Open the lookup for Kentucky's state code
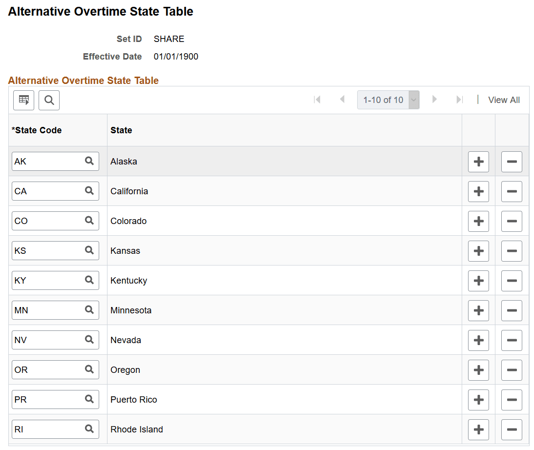 [x=89, y=280]
